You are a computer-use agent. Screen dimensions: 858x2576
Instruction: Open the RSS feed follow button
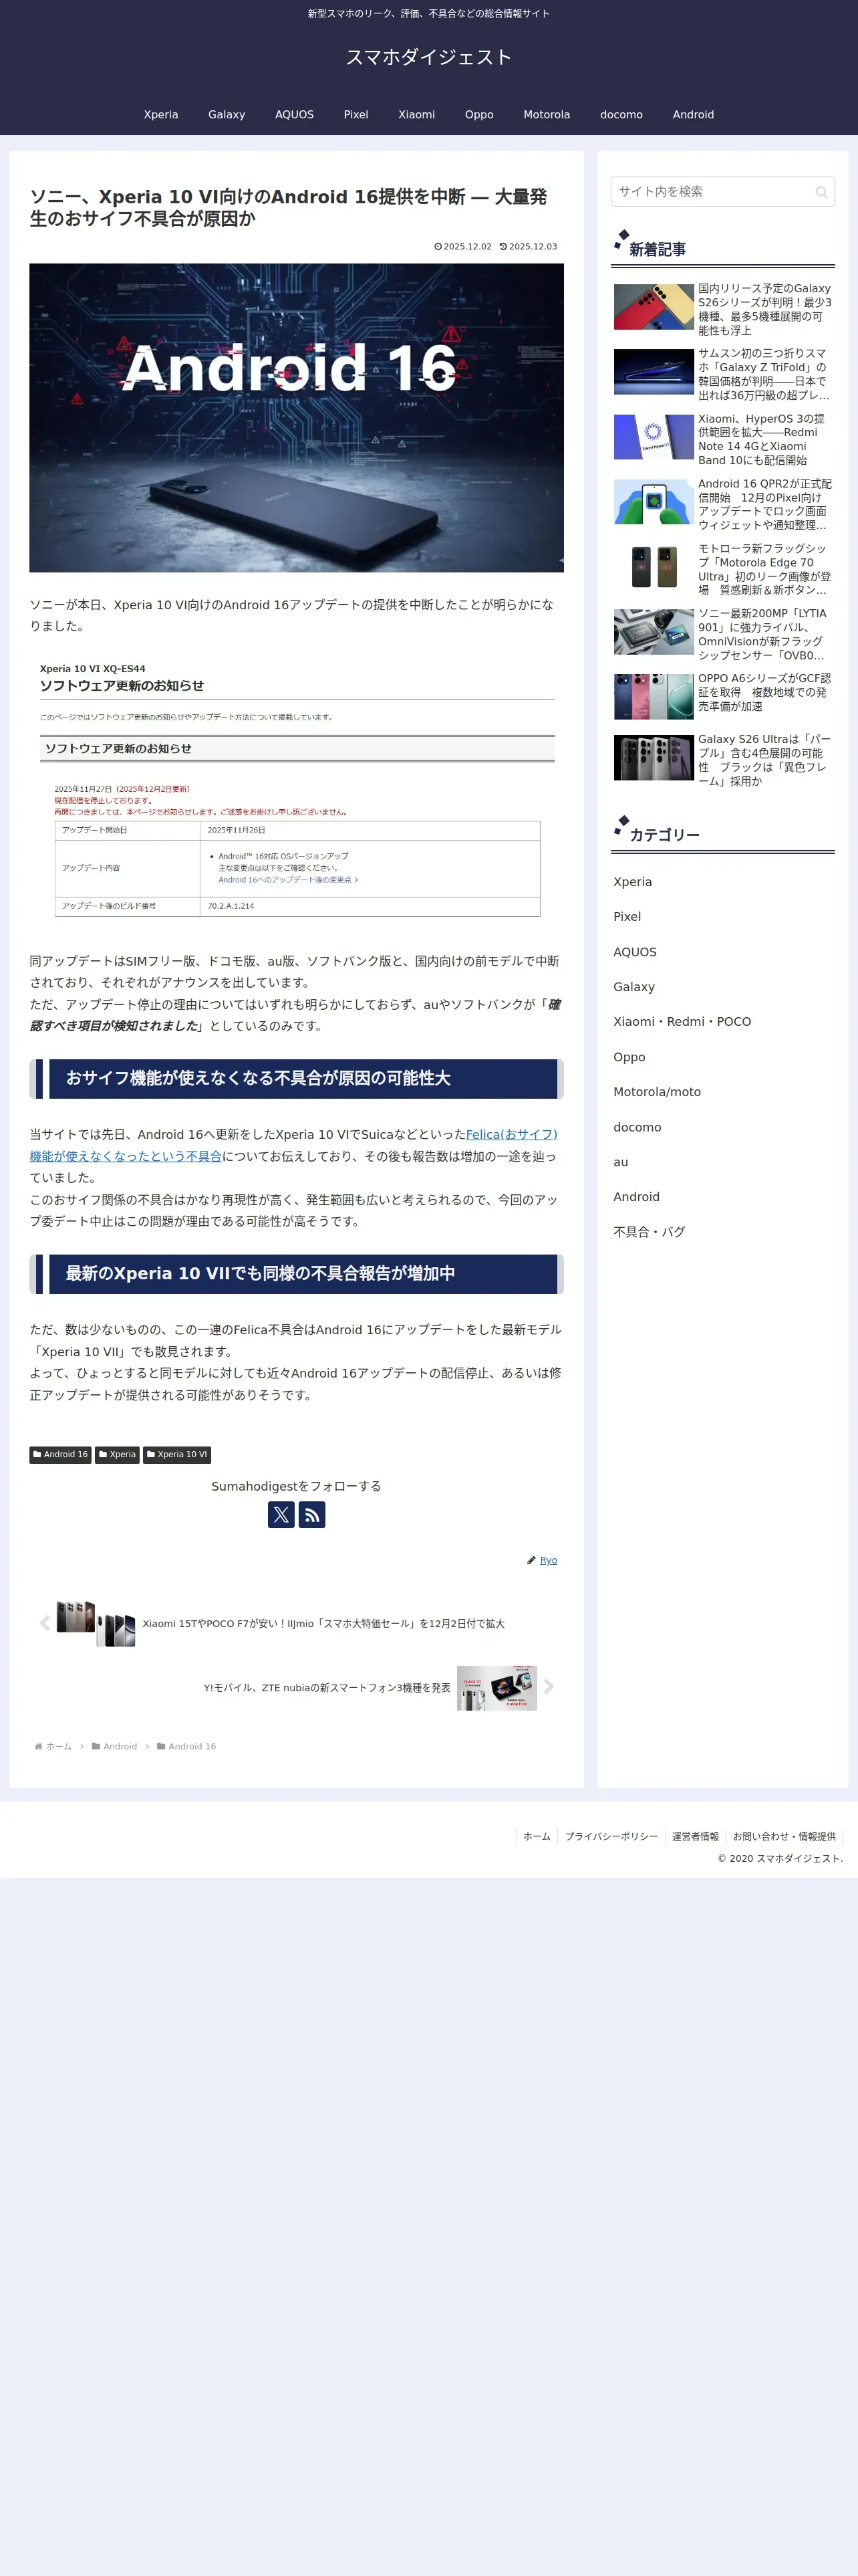click(311, 1514)
